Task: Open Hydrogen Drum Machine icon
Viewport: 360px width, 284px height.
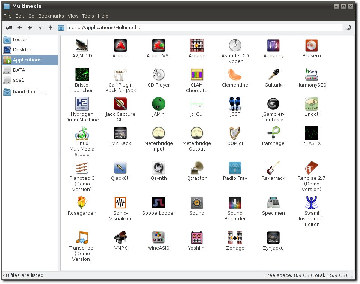Action: (82, 104)
